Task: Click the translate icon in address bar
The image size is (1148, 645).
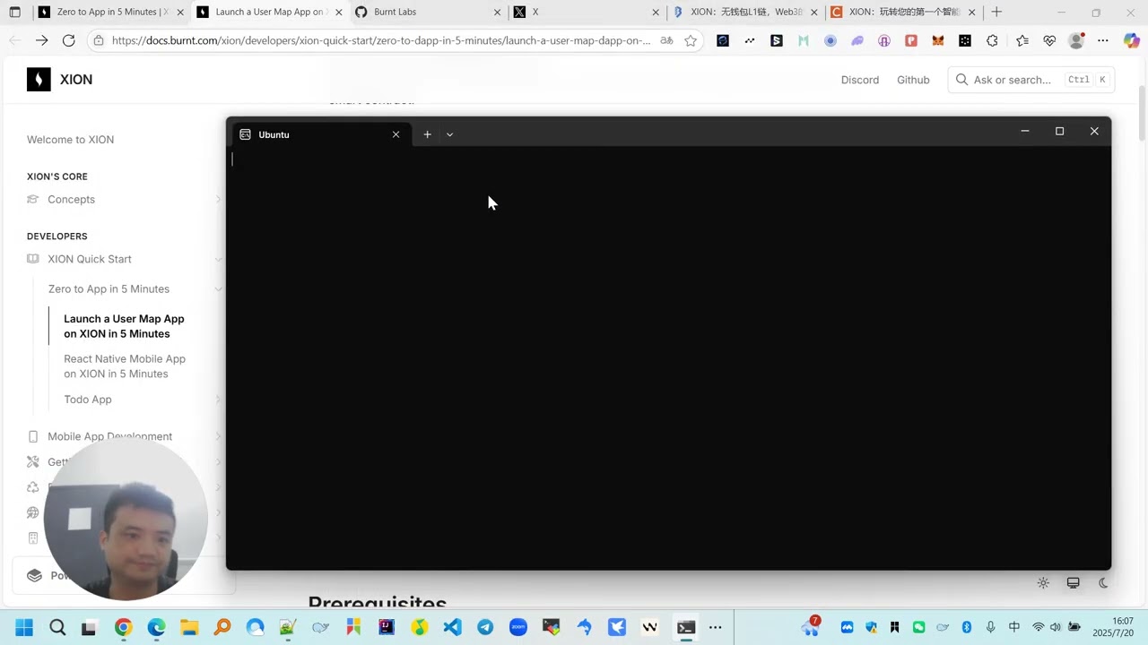Action: (x=666, y=40)
